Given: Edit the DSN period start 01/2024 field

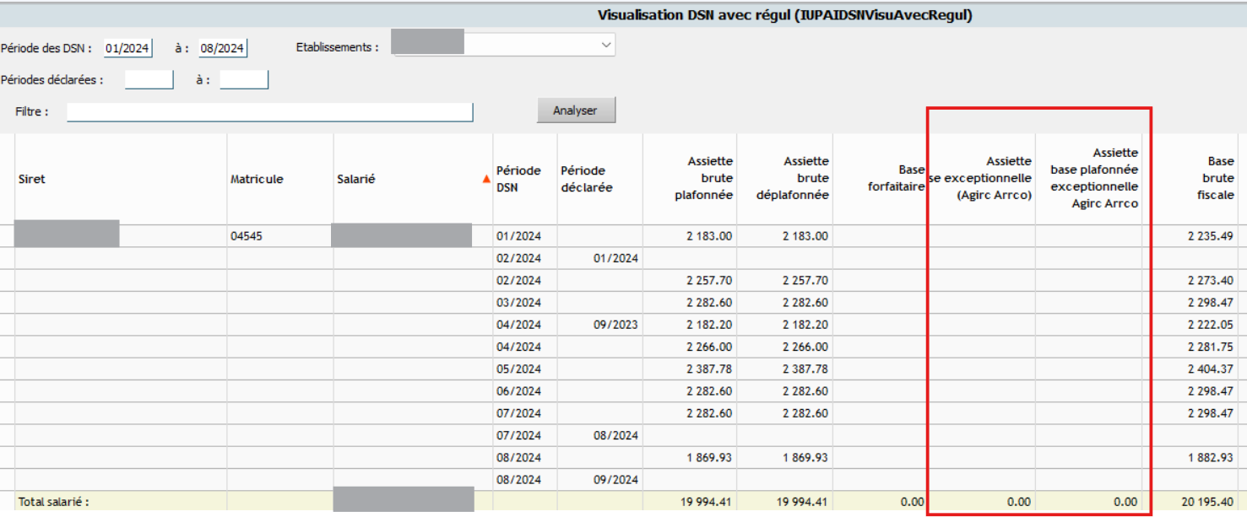Looking at the screenshot, I should 128,48.
